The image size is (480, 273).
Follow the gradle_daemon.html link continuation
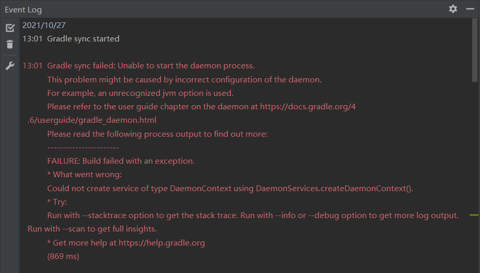point(92,120)
